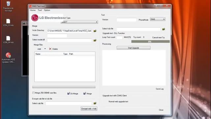This screenshot has height=119, width=211.
Task: Click Cancel next Try
Action: (x=158, y=37)
